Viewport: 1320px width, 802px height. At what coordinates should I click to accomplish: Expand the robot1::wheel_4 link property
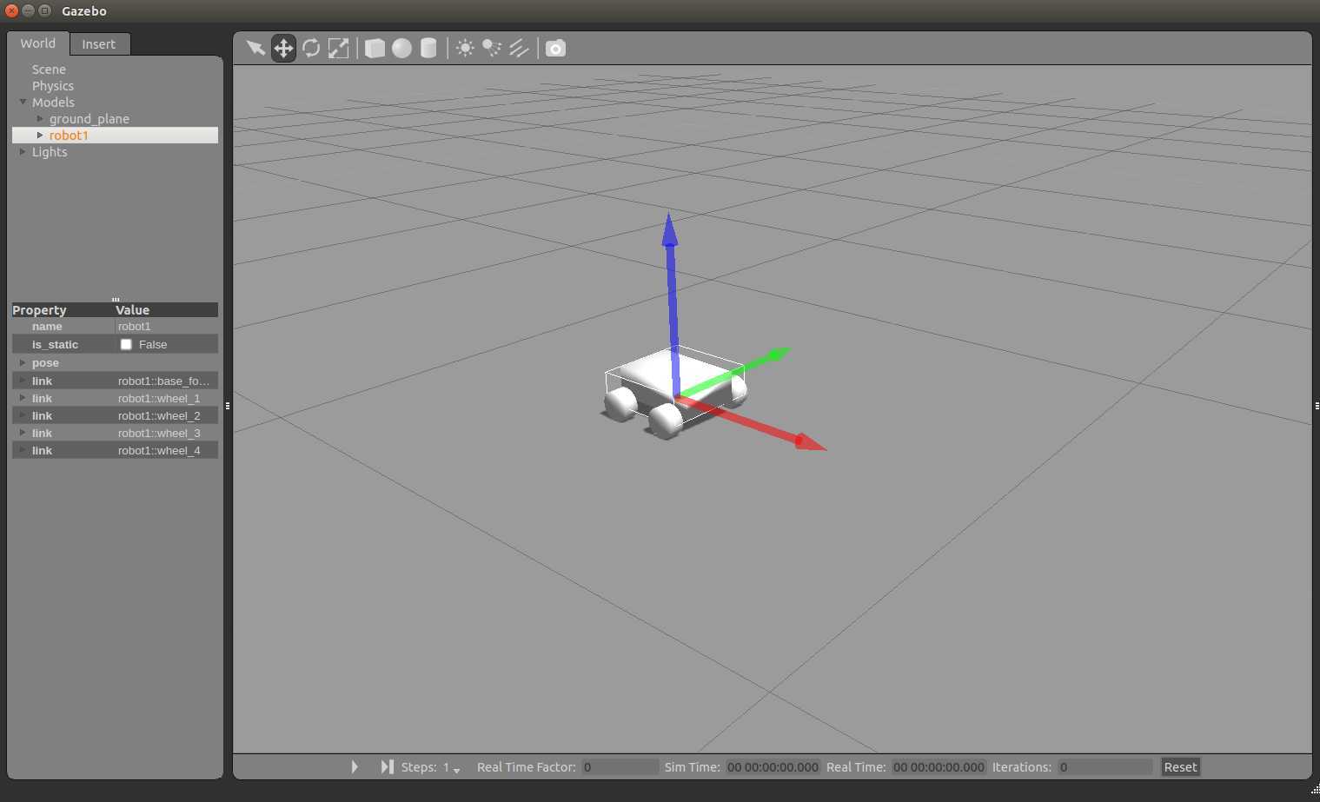coord(23,450)
